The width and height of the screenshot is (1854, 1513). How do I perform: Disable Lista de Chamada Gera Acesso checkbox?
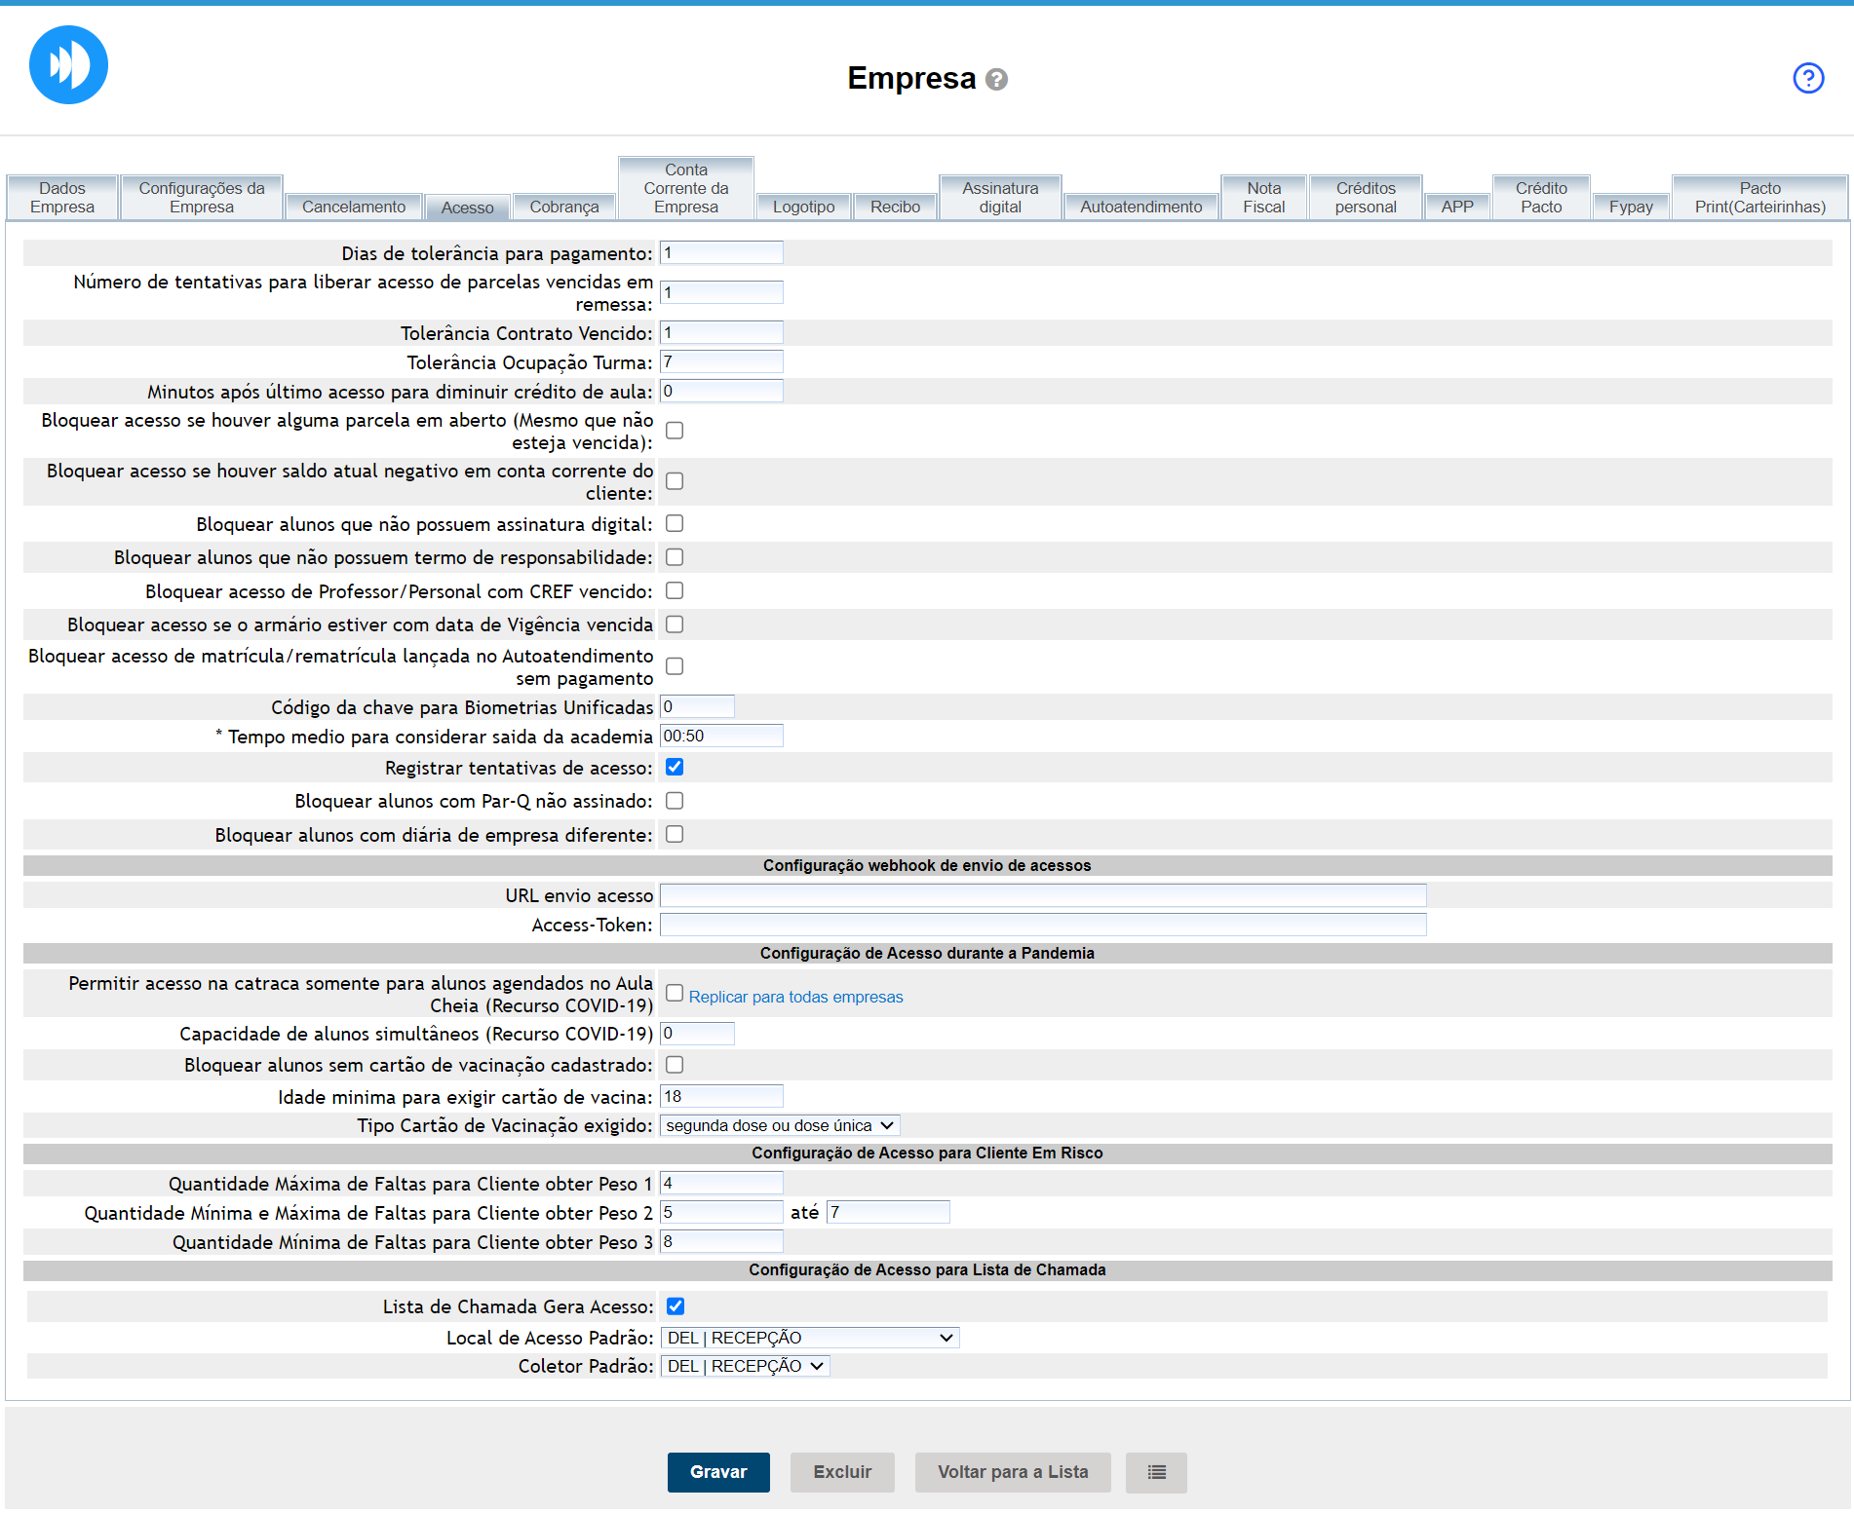(x=676, y=1306)
